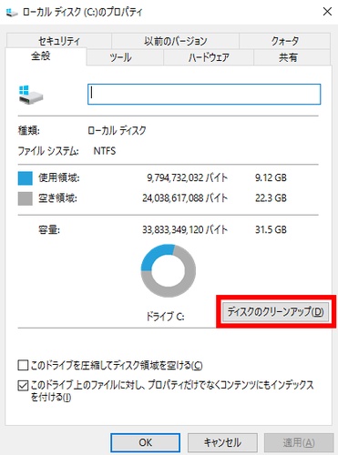
Task: Click the 31.5 GB value
Action: click(271, 229)
